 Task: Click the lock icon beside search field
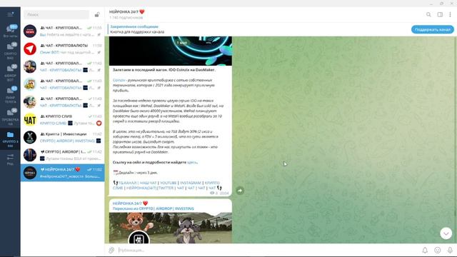point(97,14)
